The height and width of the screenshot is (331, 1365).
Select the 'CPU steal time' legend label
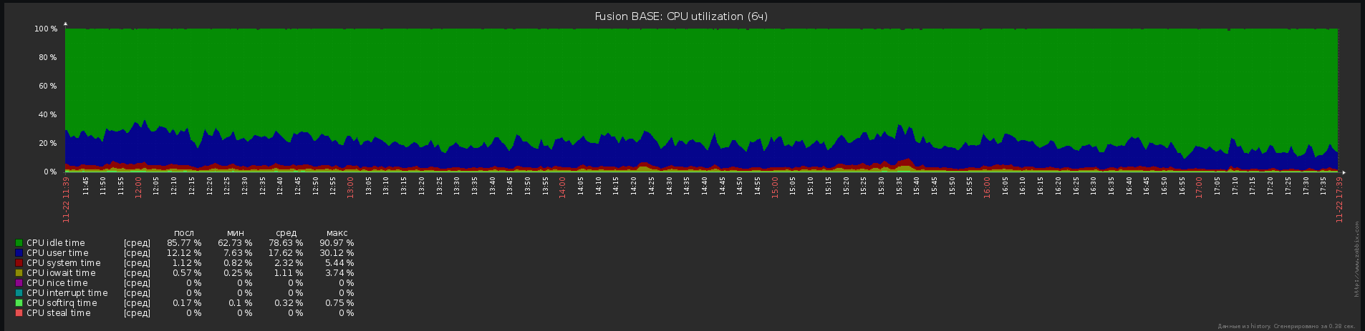[x=58, y=313]
